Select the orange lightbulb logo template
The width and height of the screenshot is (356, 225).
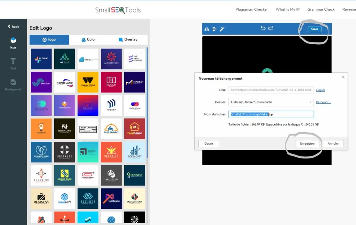tap(41, 129)
